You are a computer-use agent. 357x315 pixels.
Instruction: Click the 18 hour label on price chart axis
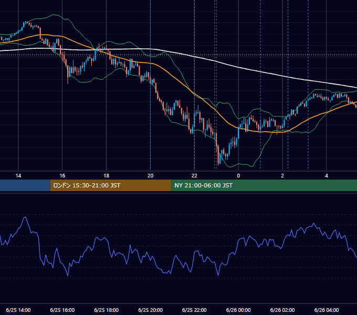pyautogui.click(x=107, y=176)
